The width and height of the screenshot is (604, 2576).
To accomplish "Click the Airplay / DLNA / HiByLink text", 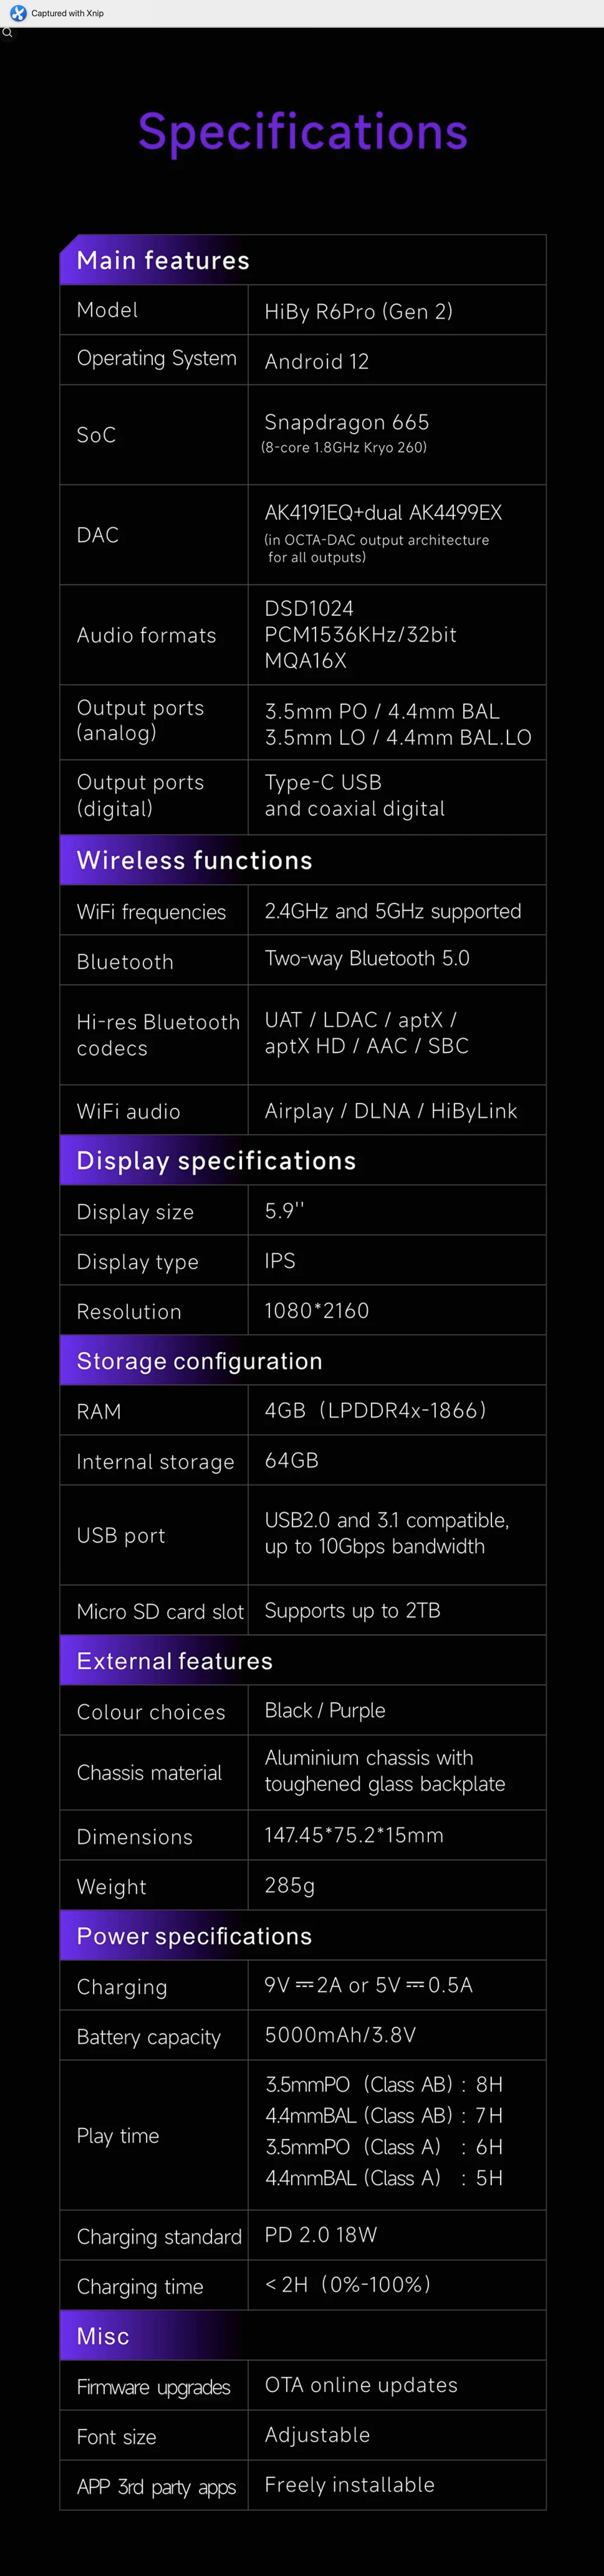I will point(390,1111).
